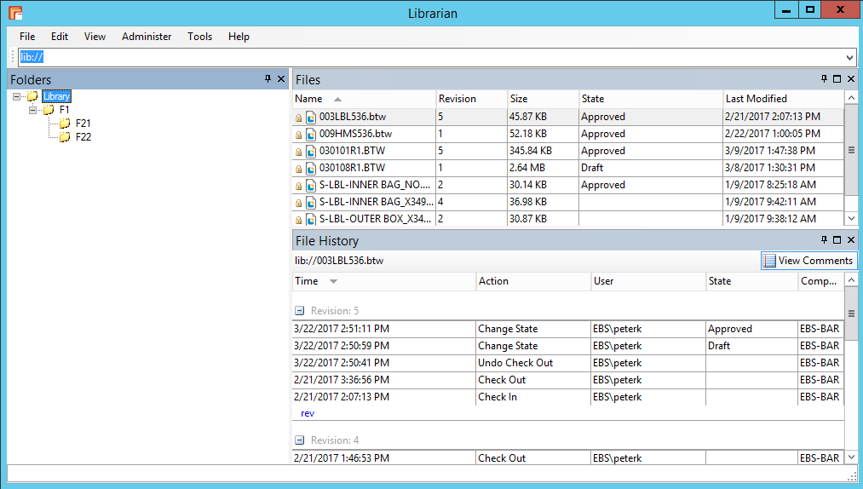Sort history by Time column
Screen dimensions: 863x489
383,281
